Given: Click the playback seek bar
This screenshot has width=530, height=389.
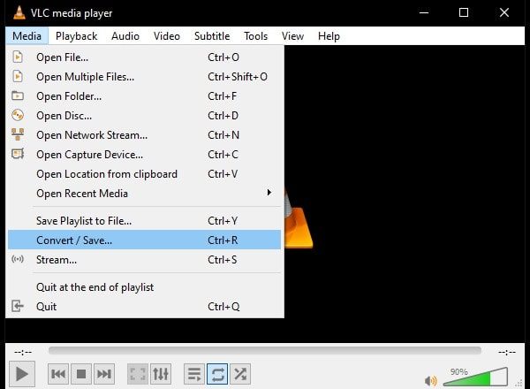Looking at the screenshot, I should tap(265, 351).
